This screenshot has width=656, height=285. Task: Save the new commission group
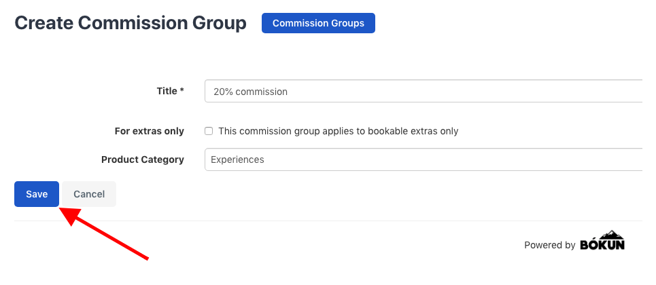(x=37, y=194)
